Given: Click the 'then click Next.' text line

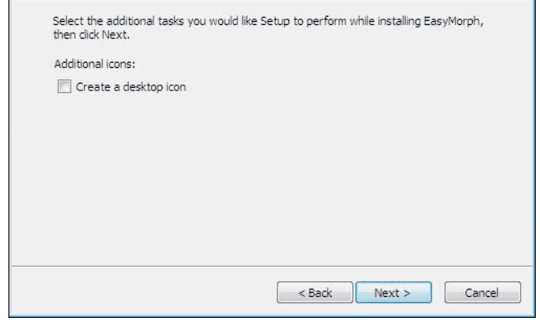Looking at the screenshot, I should pyautogui.click(x=91, y=35).
